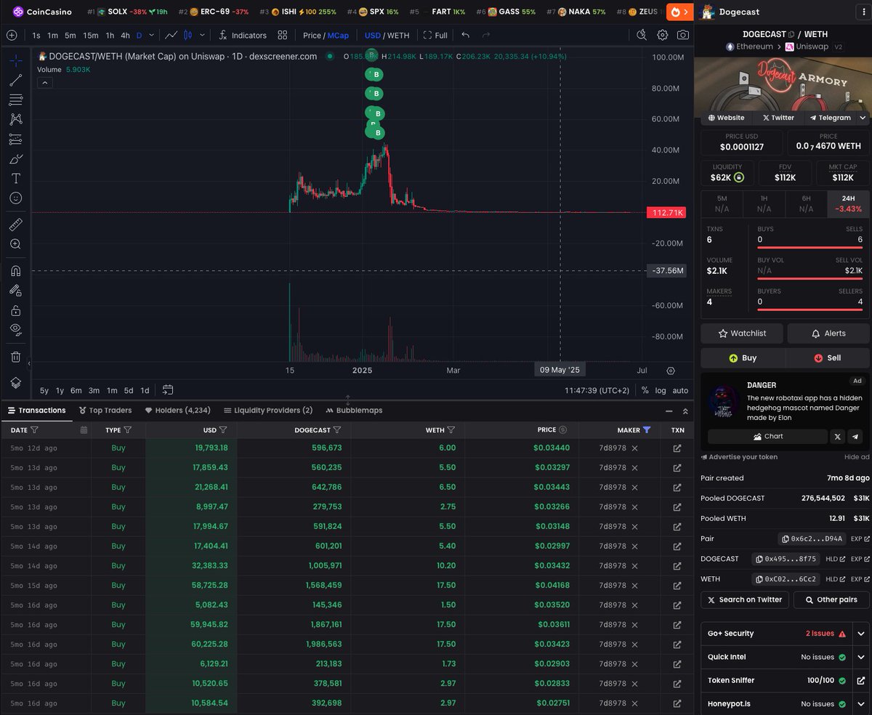Select the 6m chart range button
Image resolution: width=872 pixels, height=715 pixels.
coord(76,390)
